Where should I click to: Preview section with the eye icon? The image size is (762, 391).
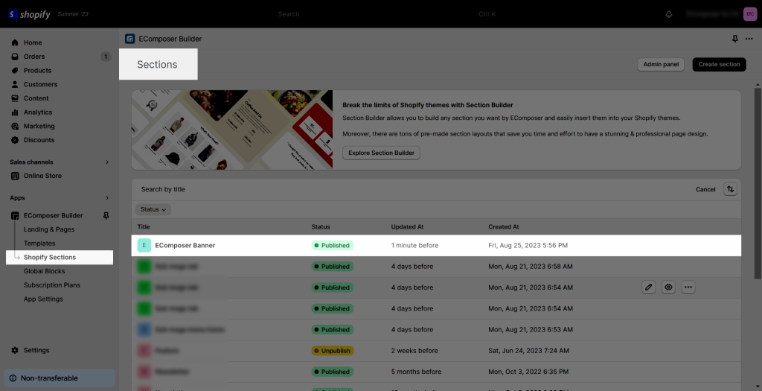[x=669, y=287]
